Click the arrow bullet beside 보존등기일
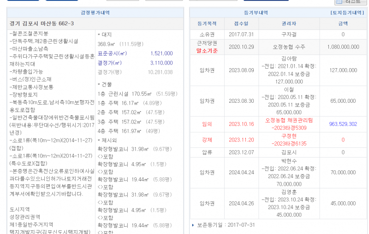This screenshot has height=234, width=369. 193,225
